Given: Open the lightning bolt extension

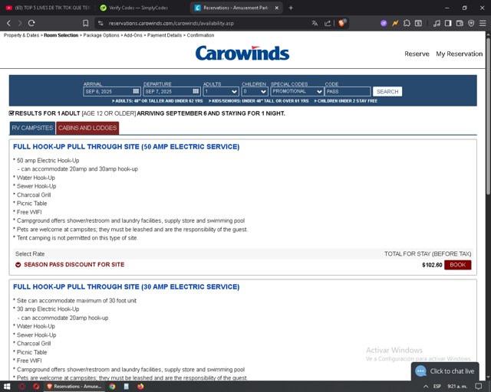Looking at the screenshot, I should coord(395,23).
